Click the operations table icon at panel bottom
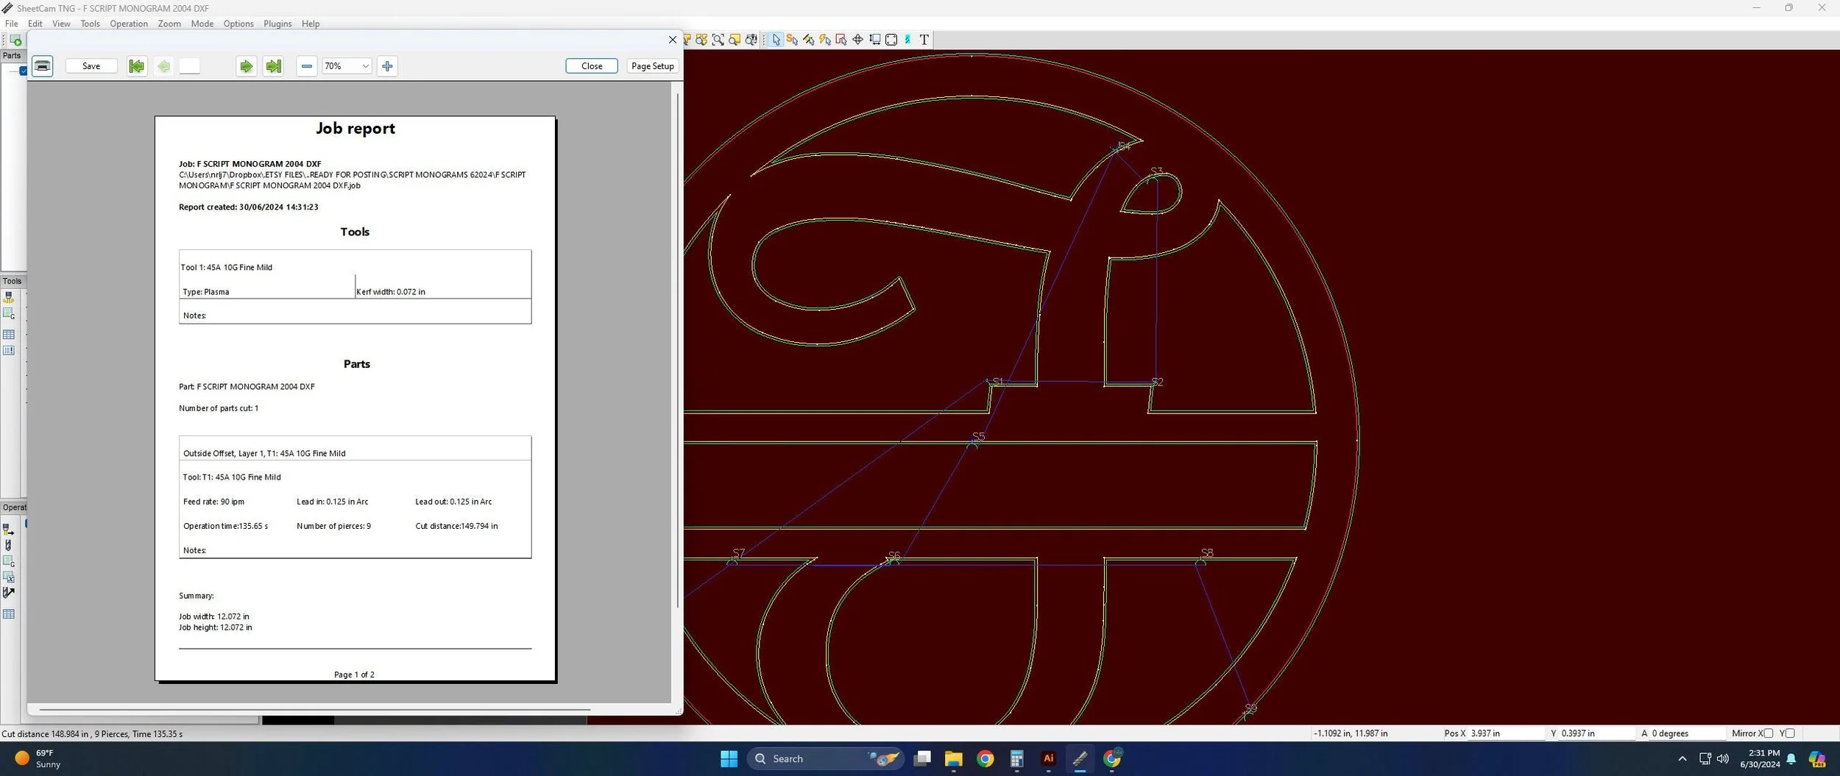 [9, 614]
